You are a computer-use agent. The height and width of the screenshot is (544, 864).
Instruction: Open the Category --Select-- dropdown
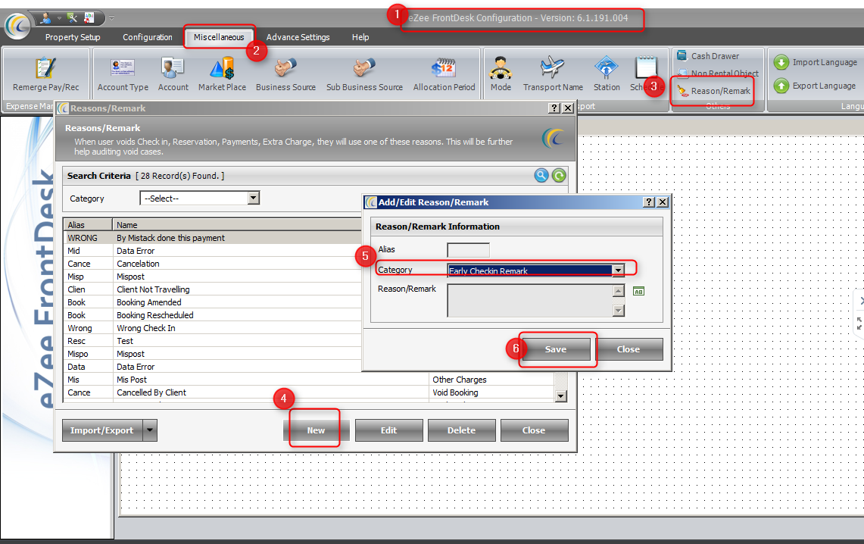(254, 198)
